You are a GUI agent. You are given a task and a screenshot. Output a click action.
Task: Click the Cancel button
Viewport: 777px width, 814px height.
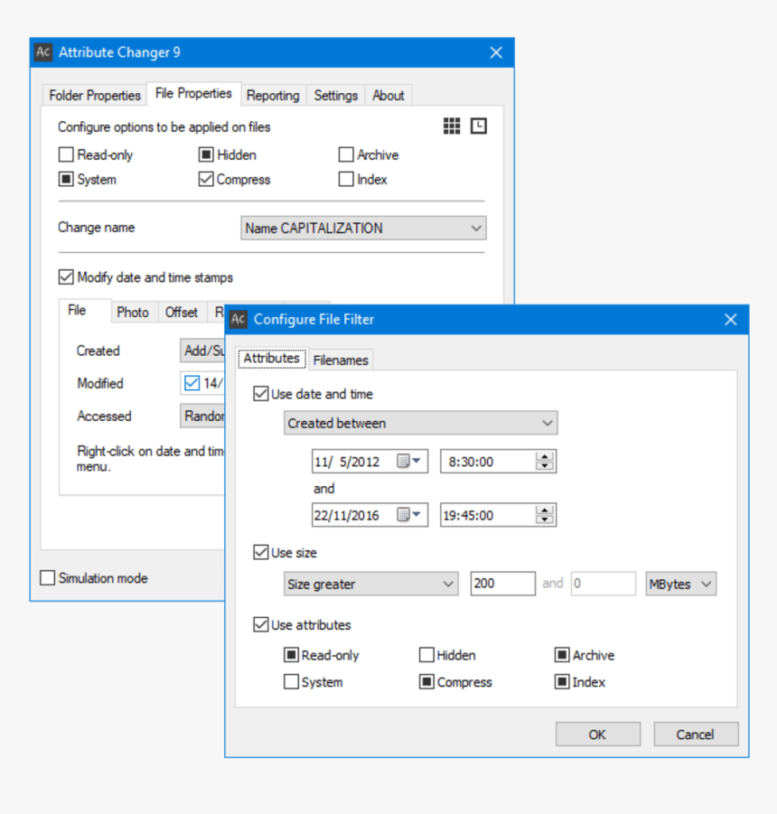tap(696, 734)
